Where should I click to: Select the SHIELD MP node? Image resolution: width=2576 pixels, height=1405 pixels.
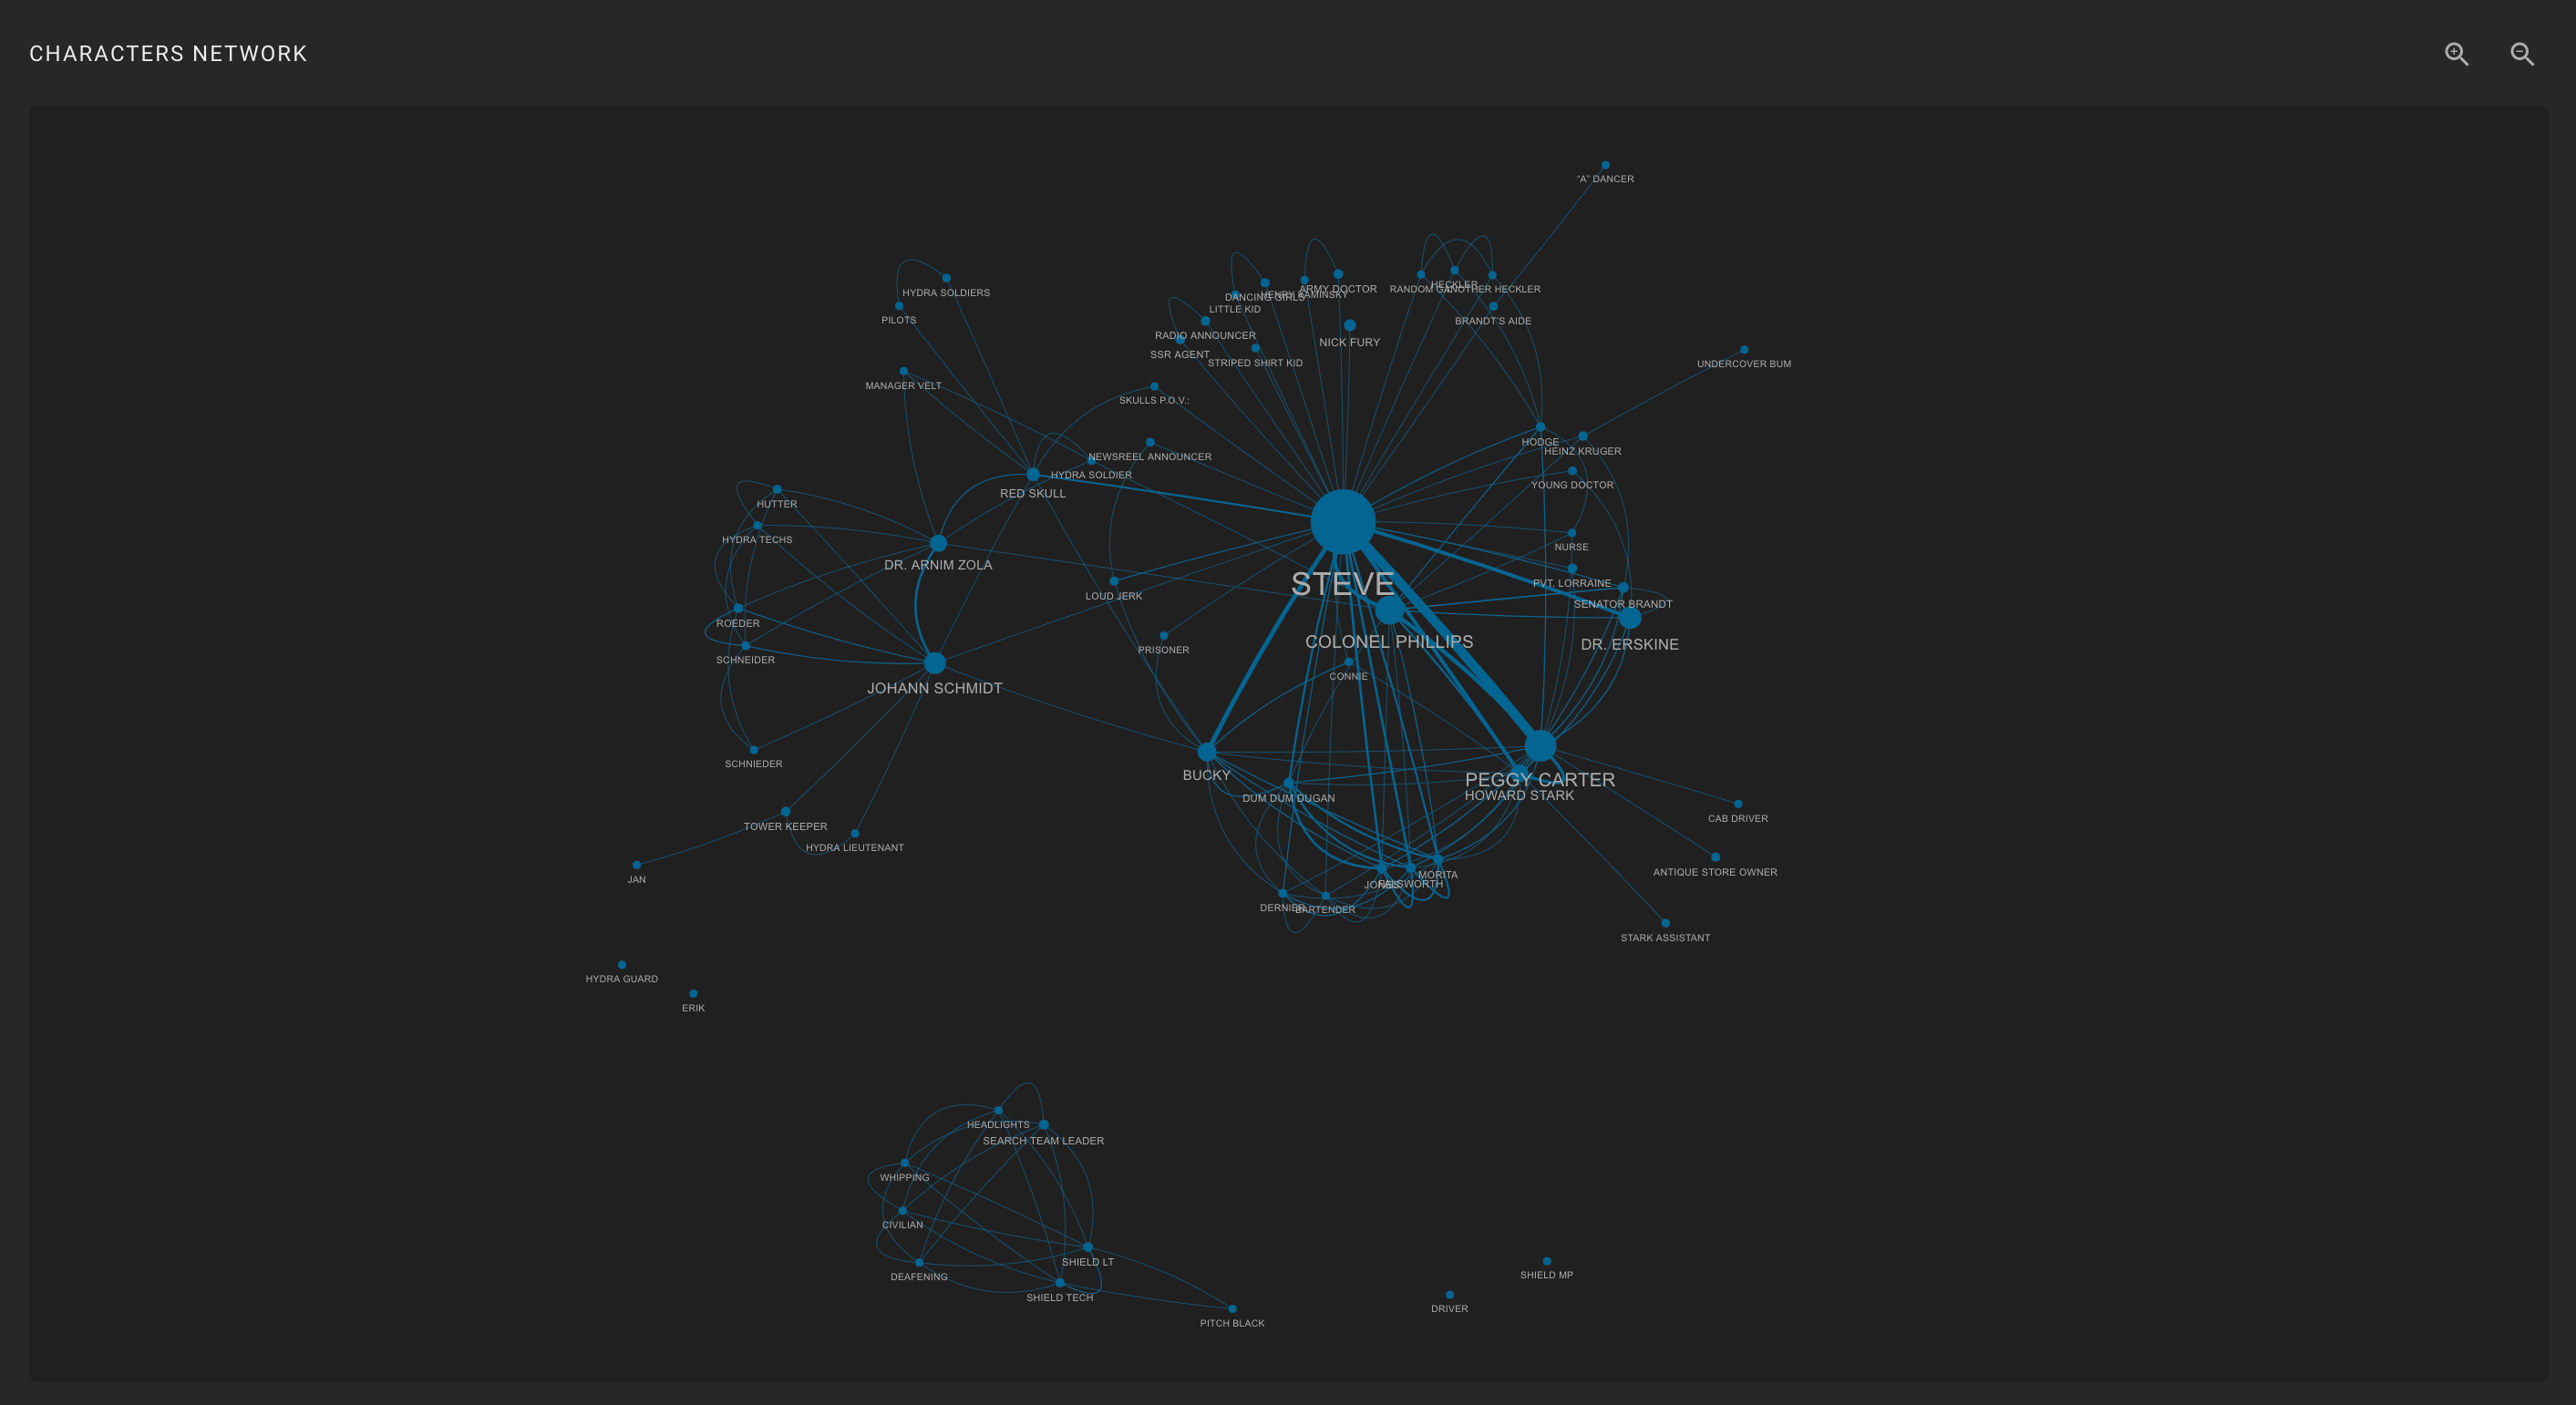[x=1547, y=1261]
